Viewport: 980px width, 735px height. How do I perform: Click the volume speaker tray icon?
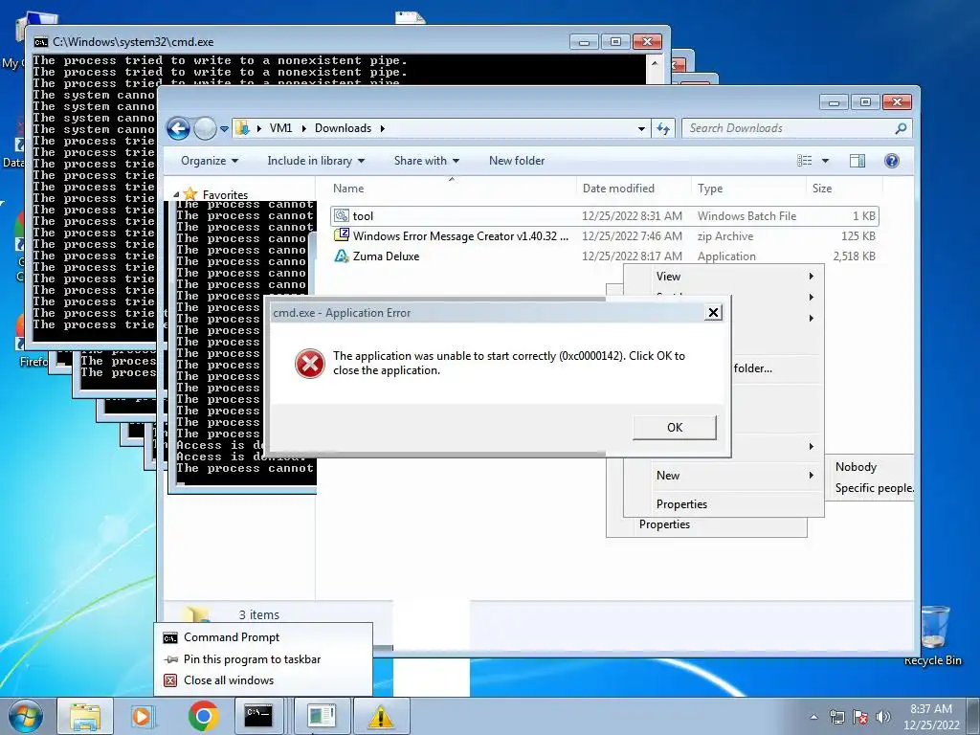(x=883, y=717)
